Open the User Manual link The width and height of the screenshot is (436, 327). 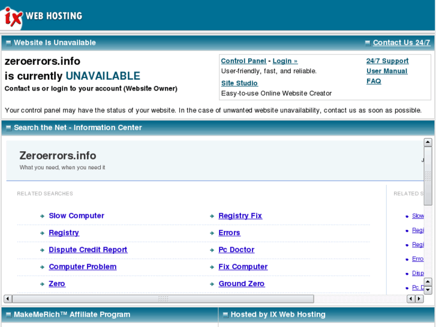pos(386,71)
